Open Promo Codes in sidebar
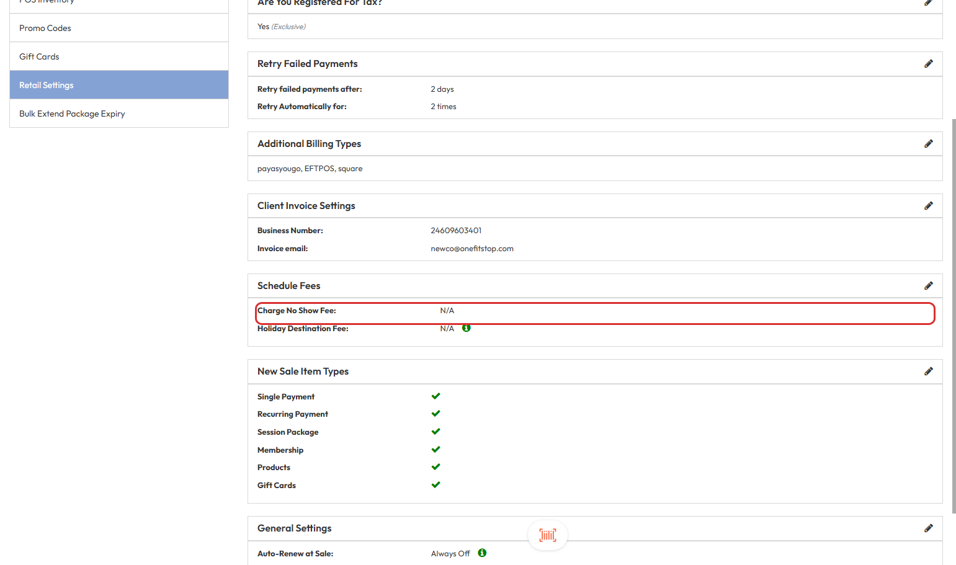 click(45, 28)
